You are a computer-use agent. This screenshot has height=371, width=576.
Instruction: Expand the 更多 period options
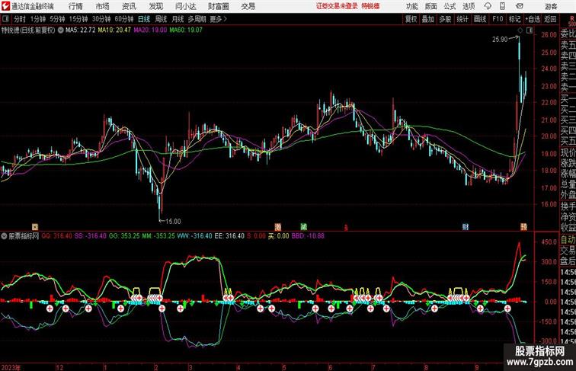(218, 19)
